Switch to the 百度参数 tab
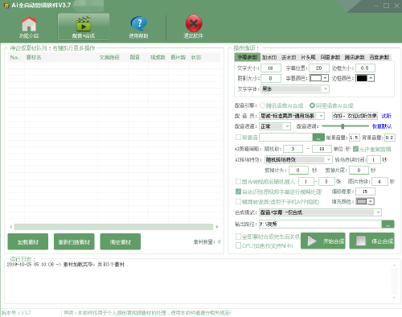Viewport: 402px width, 317px height. tap(379, 57)
